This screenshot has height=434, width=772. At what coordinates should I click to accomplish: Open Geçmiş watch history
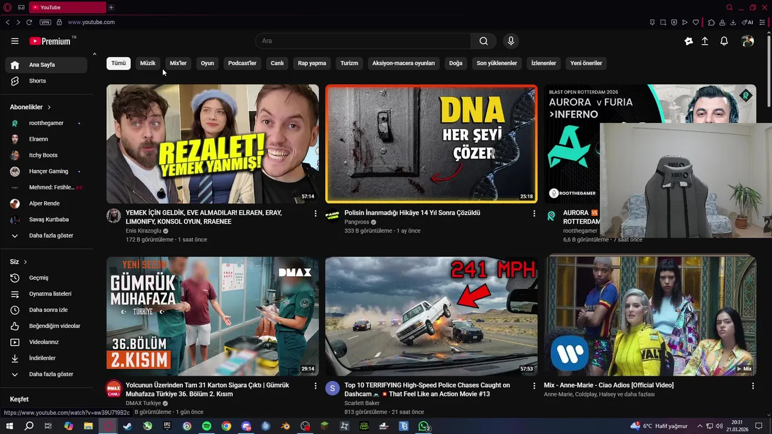[x=46, y=278]
